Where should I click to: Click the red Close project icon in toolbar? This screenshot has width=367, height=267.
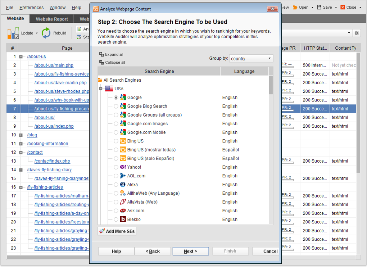click(x=343, y=7)
